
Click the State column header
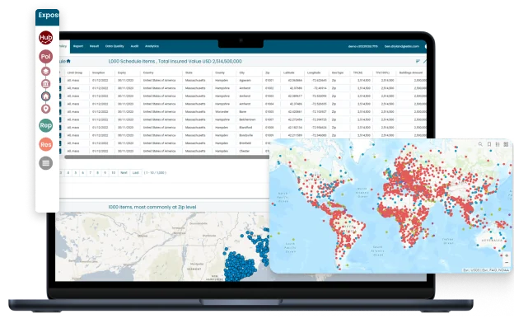click(x=189, y=73)
